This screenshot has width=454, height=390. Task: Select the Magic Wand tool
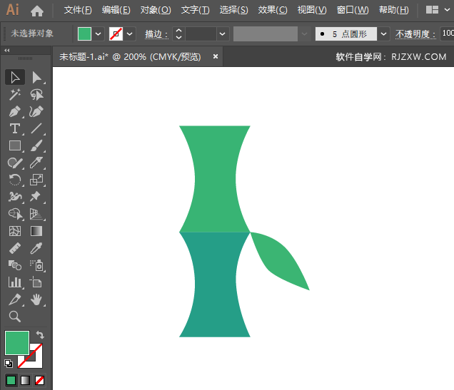click(x=14, y=95)
